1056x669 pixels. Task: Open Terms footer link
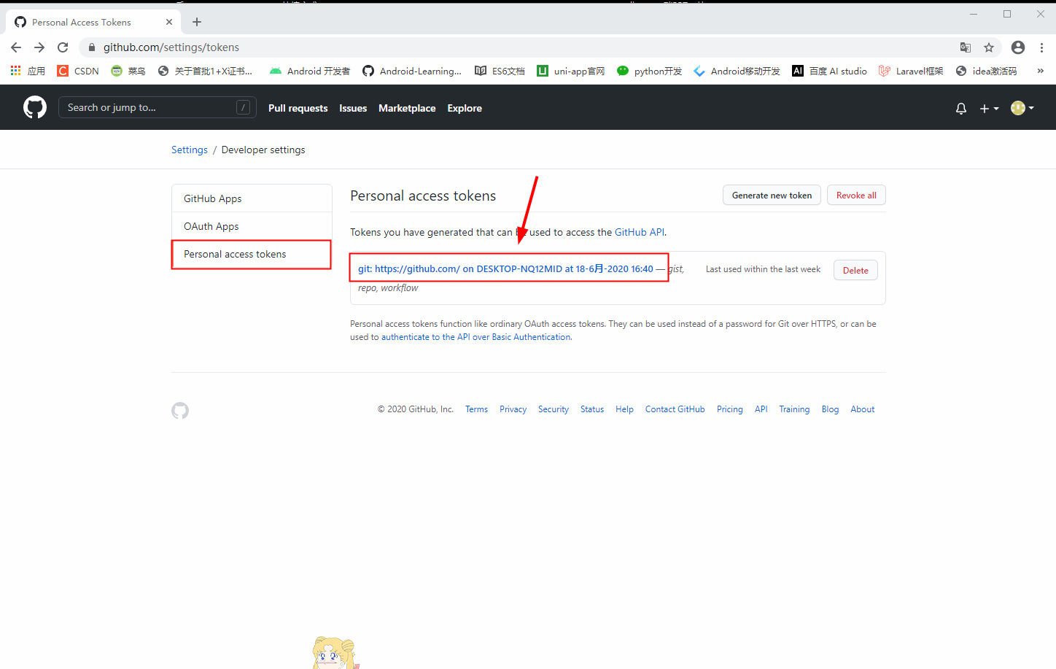coord(476,409)
